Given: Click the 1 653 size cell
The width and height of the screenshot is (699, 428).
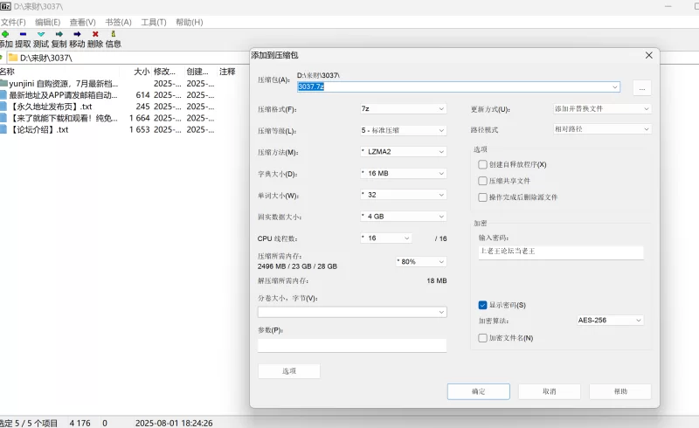Looking at the screenshot, I should [x=140, y=130].
